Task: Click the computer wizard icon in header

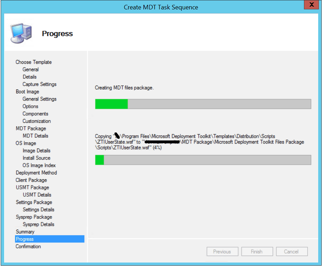Action: point(21,33)
